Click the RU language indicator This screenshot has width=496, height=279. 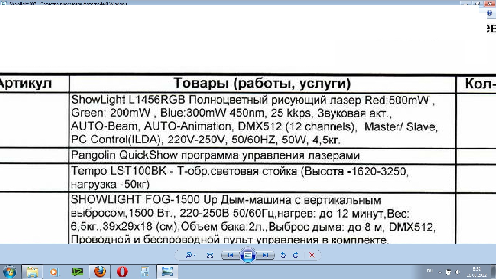tap(430, 271)
